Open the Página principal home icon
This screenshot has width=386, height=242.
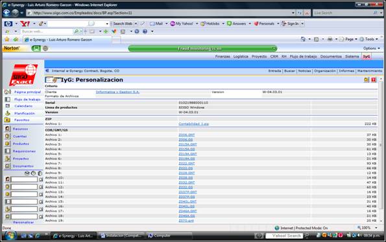pyautogui.click(x=8, y=92)
